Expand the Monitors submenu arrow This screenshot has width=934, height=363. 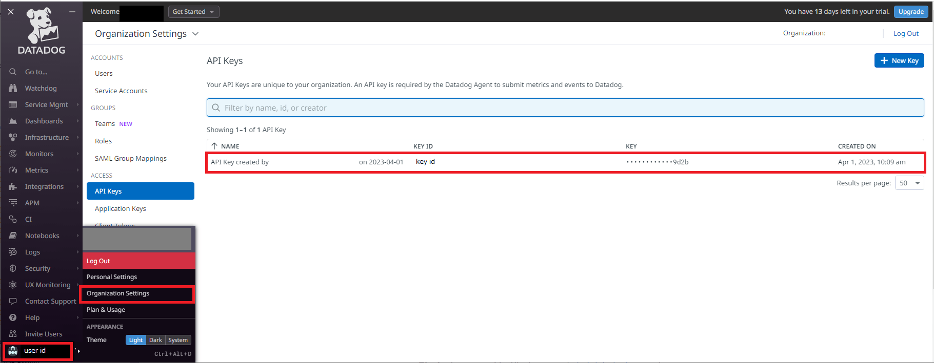click(78, 154)
